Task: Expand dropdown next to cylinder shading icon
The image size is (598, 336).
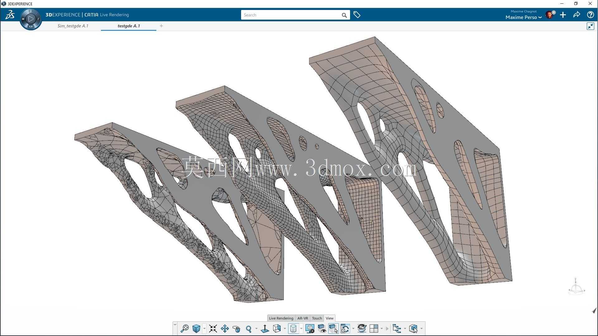Action: (x=301, y=329)
